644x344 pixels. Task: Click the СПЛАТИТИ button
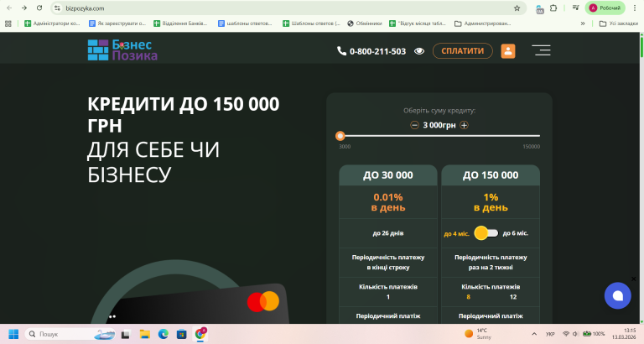click(463, 51)
